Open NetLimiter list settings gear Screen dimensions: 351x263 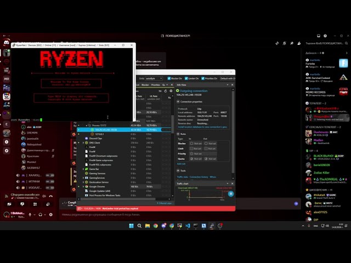pos(171,91)
